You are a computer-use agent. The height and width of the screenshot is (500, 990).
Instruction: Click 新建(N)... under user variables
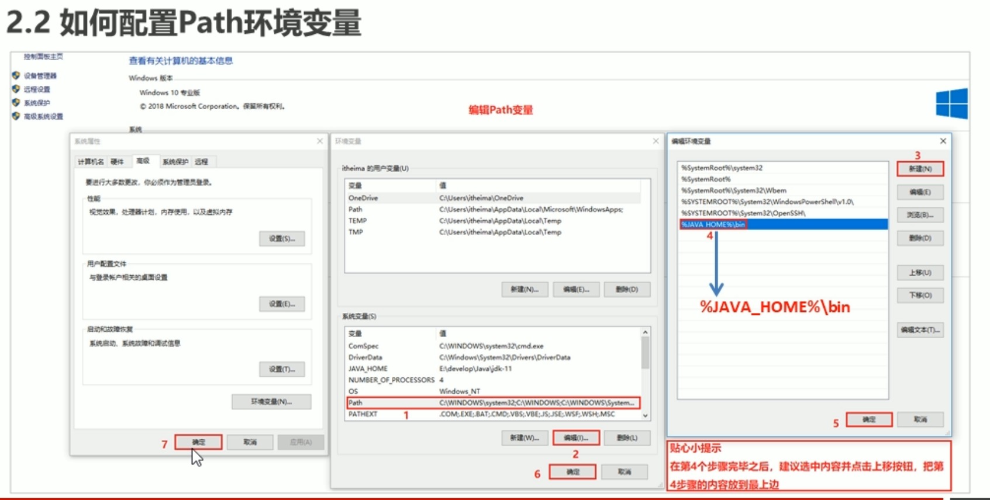[525, 290]
